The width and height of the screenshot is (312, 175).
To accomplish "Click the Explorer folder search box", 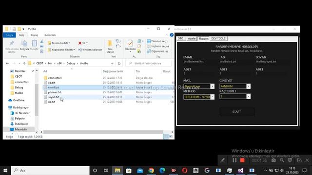I will (x=148, y=64).
